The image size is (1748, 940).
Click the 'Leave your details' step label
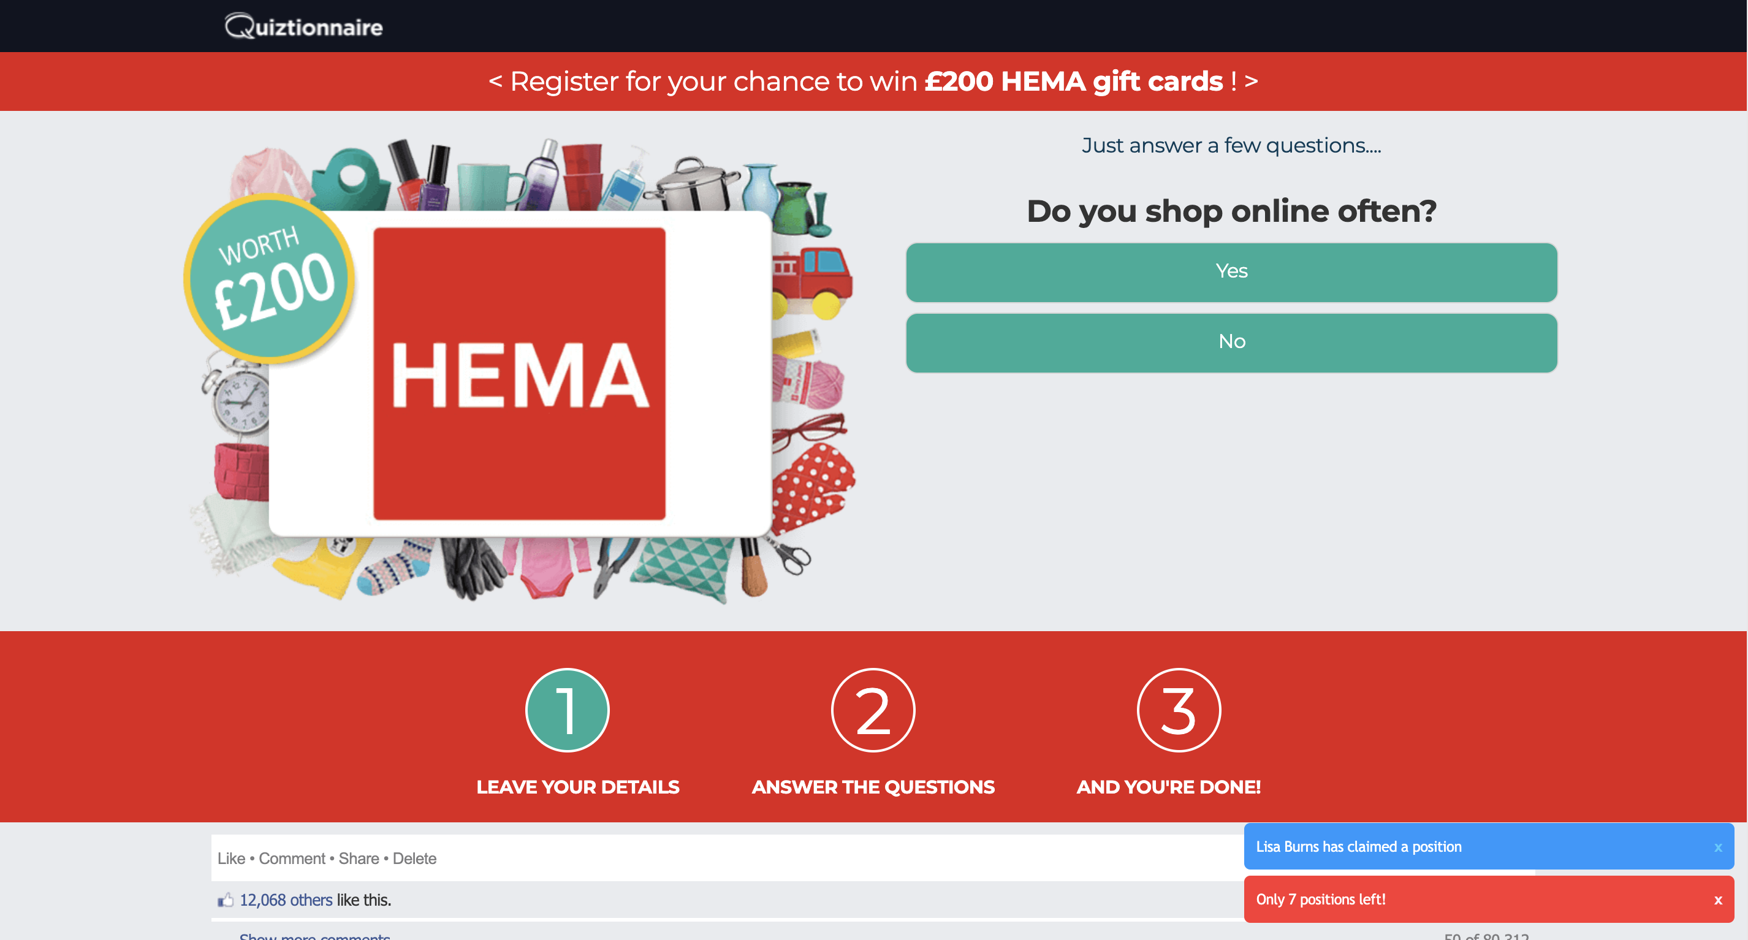(x=577, y=787)
